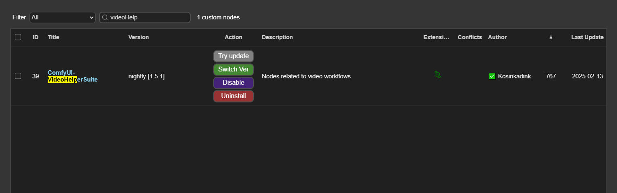This screenshot has width=617, height=193.
Task: Disable the VideoHelperSuite custom node
Action: click(x=233, y=82)
